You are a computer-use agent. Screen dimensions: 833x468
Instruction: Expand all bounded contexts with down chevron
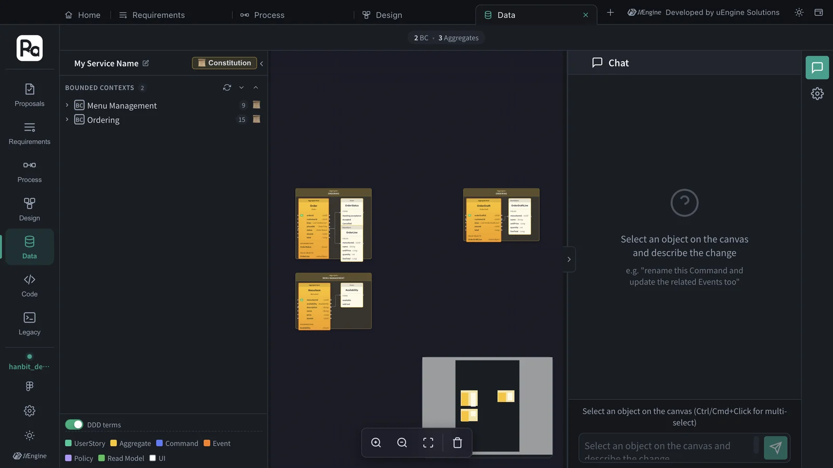(x=242, y=87)
